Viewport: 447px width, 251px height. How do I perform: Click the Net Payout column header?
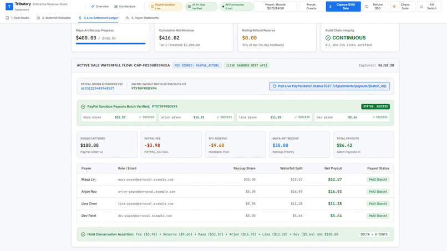click(x=333, y=168)
